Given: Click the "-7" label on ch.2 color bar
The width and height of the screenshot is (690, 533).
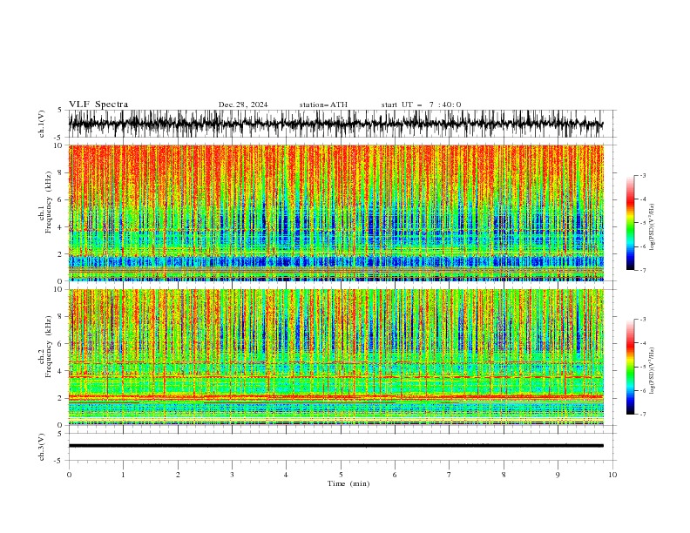Looking at the screenshot, I should [642, 415].
